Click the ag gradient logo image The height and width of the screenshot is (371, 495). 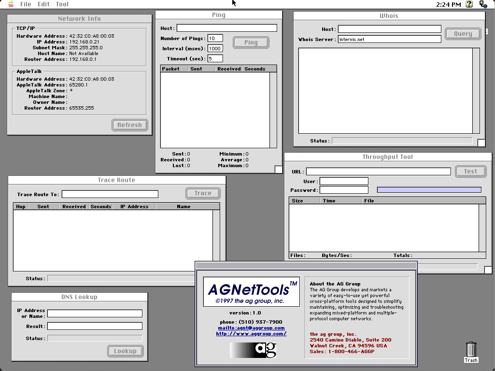(253, 350)
